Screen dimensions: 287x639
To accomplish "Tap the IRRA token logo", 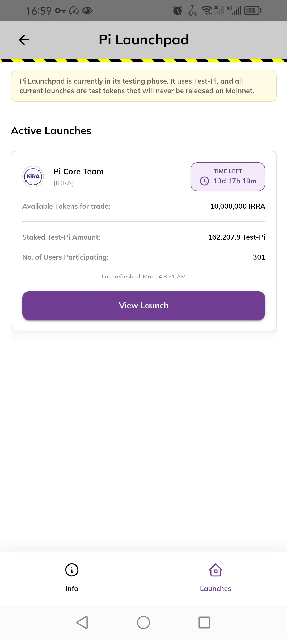I will coord(33,177).
